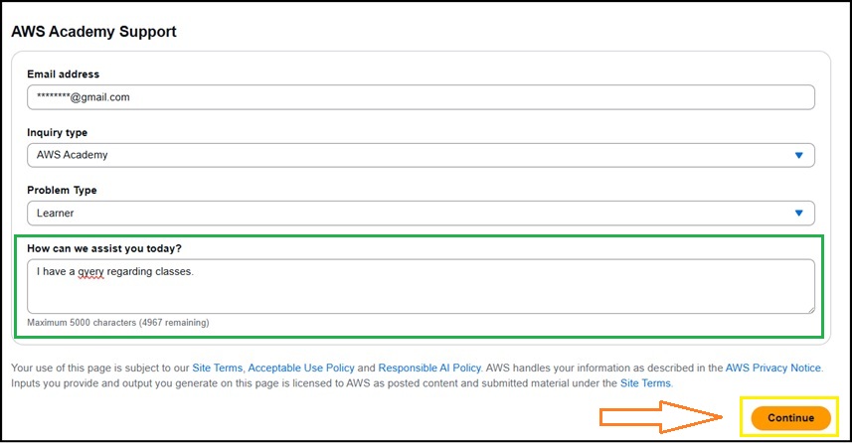
Task: Click the Email address input field
Action: [x=421, y=97]
